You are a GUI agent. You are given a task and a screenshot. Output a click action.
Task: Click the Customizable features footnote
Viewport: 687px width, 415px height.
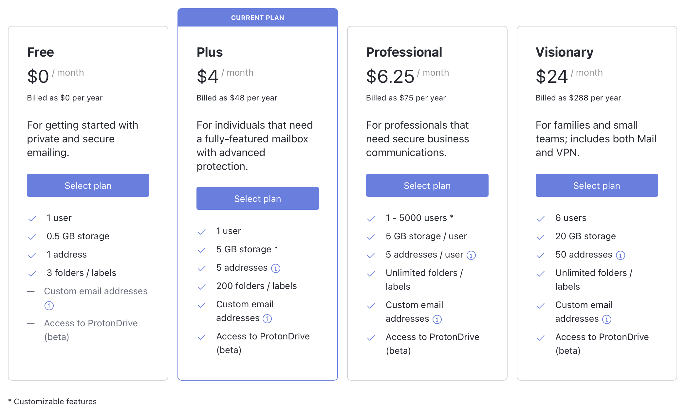pyautogui.click(x=52, y=402)
